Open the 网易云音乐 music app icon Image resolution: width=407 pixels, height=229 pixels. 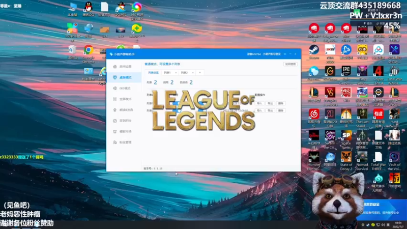point(314,118)
